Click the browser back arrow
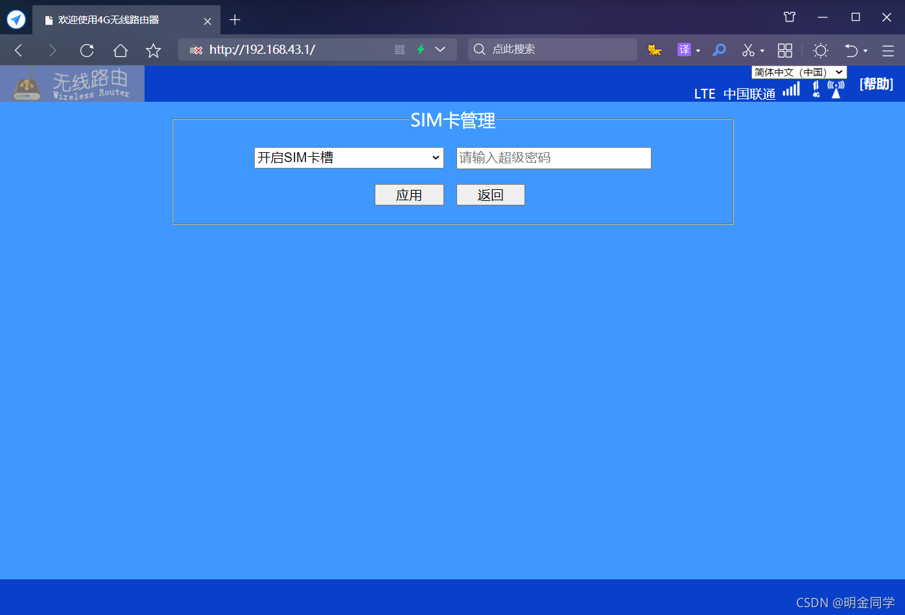The width and height of the screenshot is (905, 615). pos(19,51)
